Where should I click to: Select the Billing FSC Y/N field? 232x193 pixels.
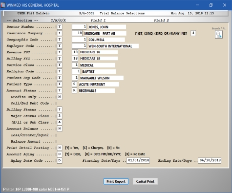click(x=60, y=59)
